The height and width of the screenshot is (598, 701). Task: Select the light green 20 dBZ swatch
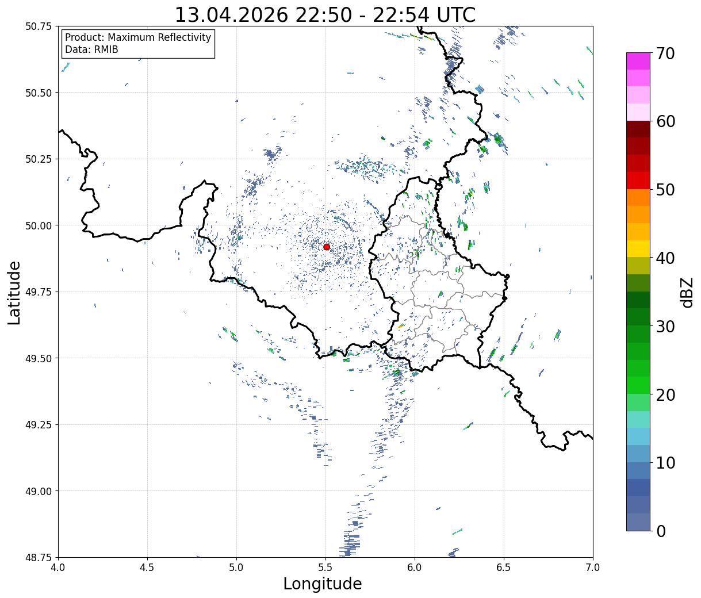[638, 402]
